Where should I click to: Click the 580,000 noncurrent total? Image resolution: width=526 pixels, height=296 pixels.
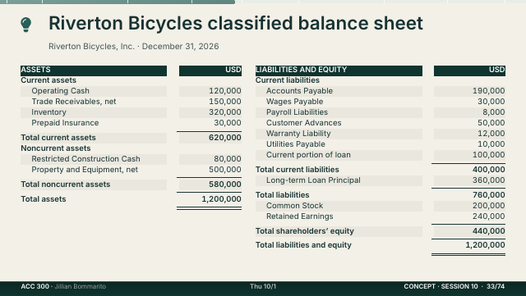point(225,184)
